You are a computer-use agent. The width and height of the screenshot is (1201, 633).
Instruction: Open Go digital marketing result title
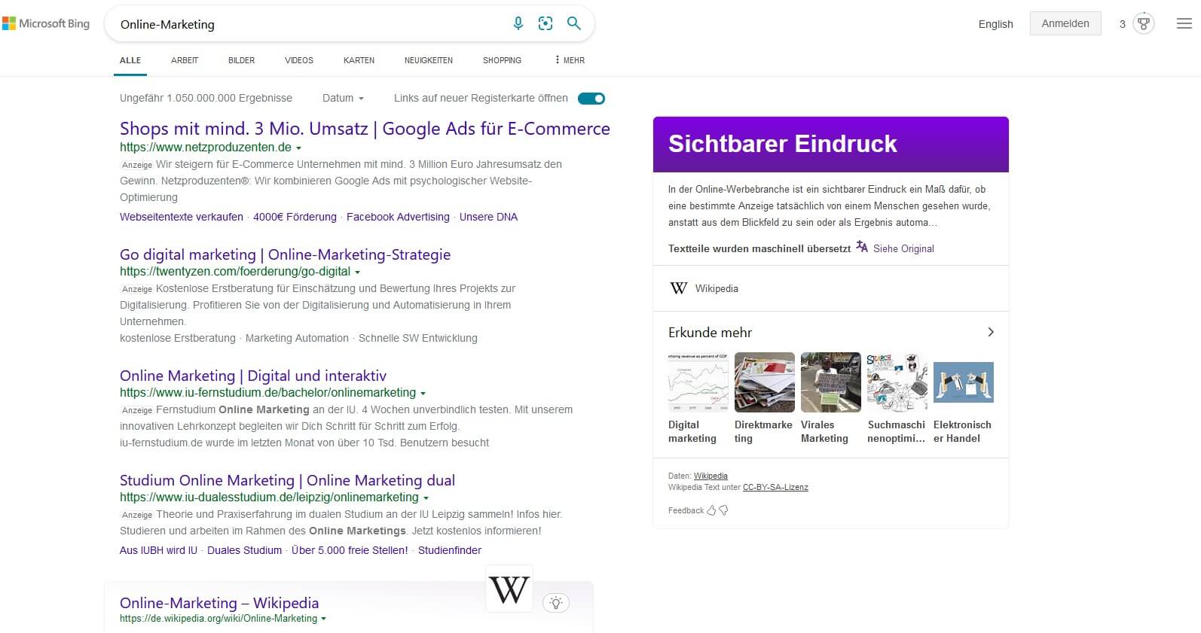point(285,254)
